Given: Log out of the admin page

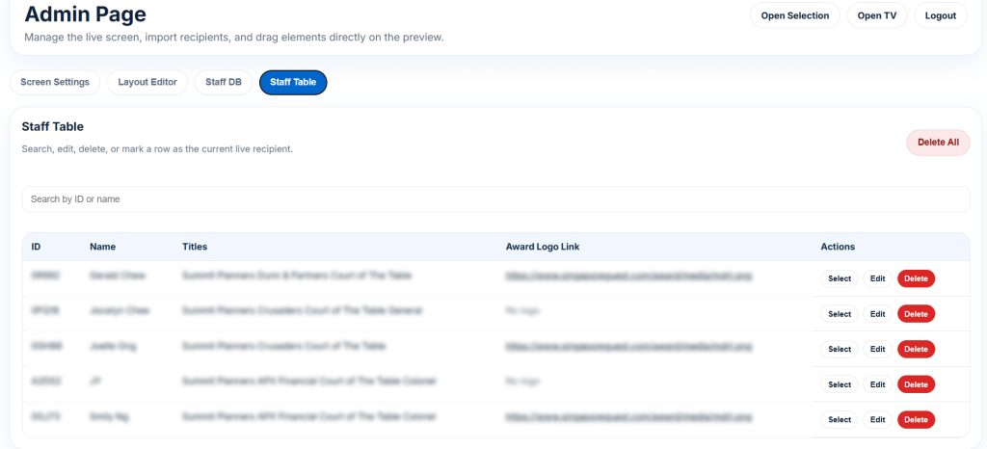Looking at the screenshot, I should point(940,15).
